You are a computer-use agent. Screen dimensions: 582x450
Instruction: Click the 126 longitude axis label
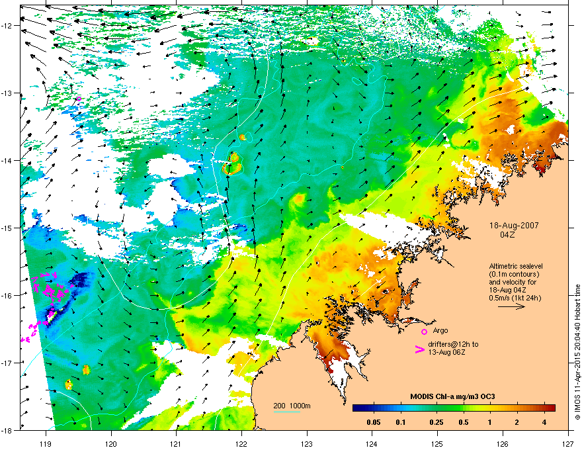click(503, 444)
